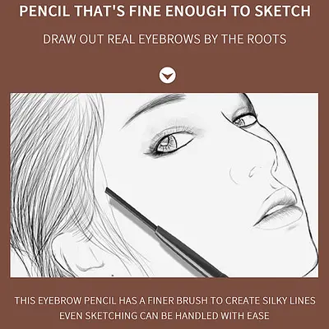Click the large sketched eye in the center

[x=170, y=142]
